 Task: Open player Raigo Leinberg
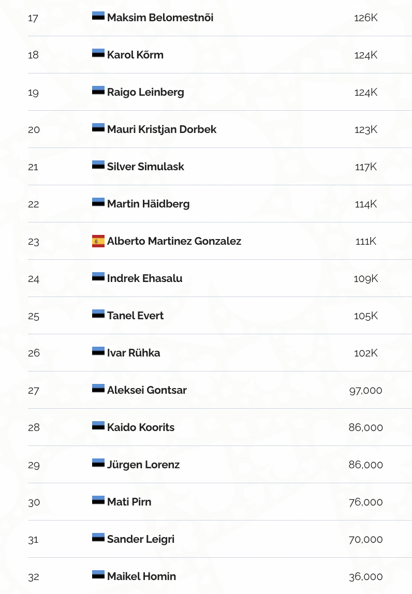pos(145,92)
